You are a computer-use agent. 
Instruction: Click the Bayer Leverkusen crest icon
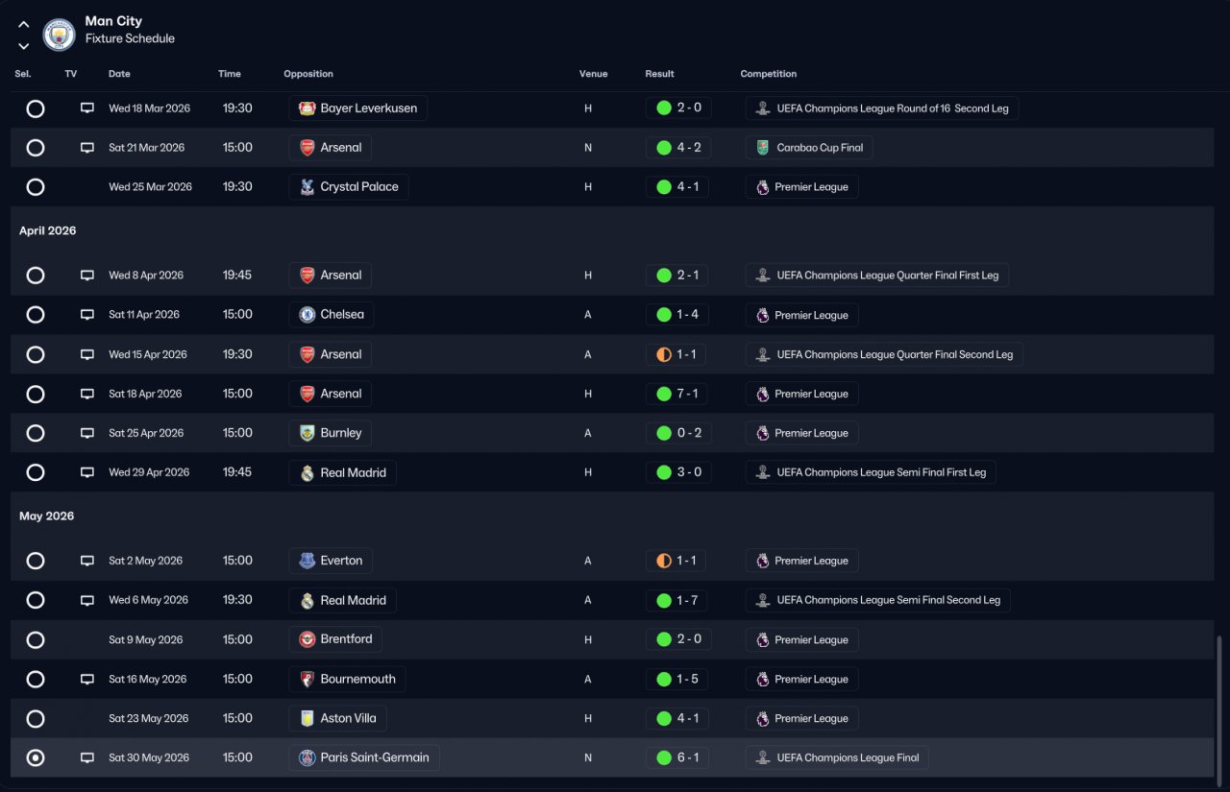pos(307,108)
